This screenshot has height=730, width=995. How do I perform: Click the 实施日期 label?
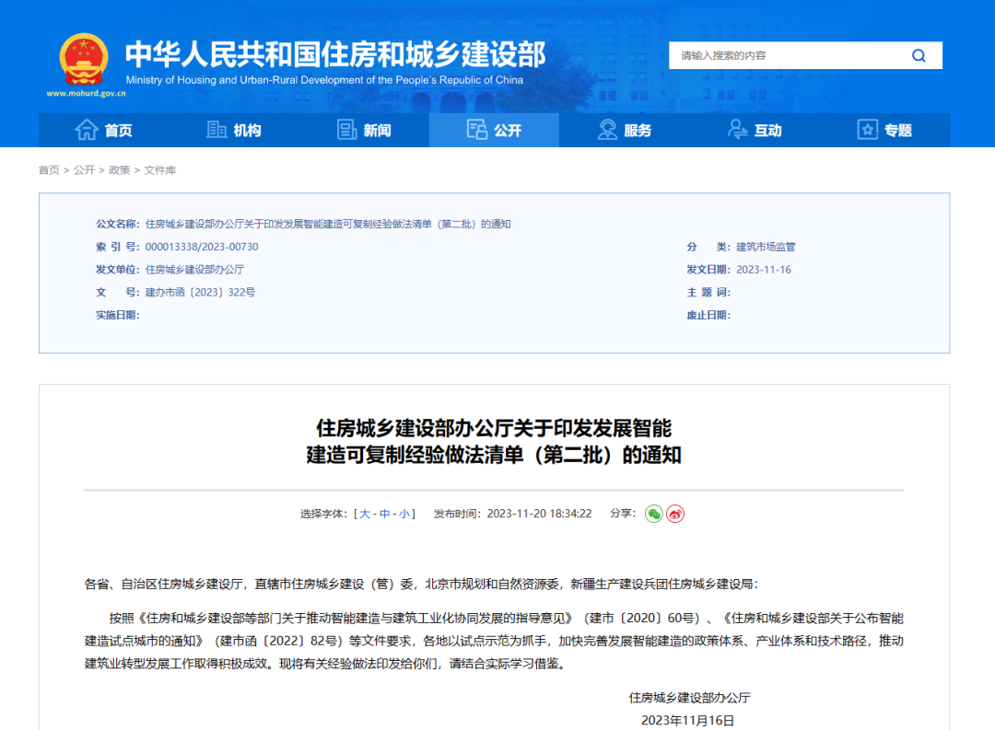117,315
